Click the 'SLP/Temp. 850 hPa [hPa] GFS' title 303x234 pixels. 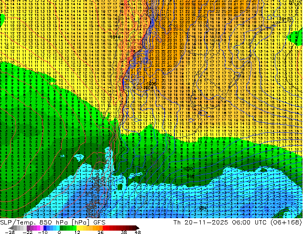pyautogui.click(x=53, y=223)
